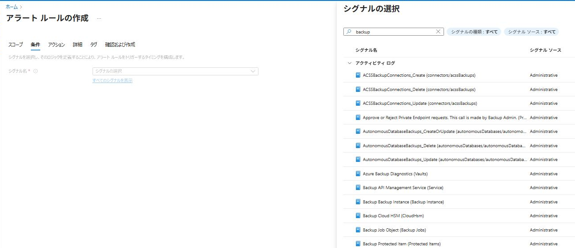
Task: Click the Backup Backup Instance signal icon
Action: tap(358, 202)
